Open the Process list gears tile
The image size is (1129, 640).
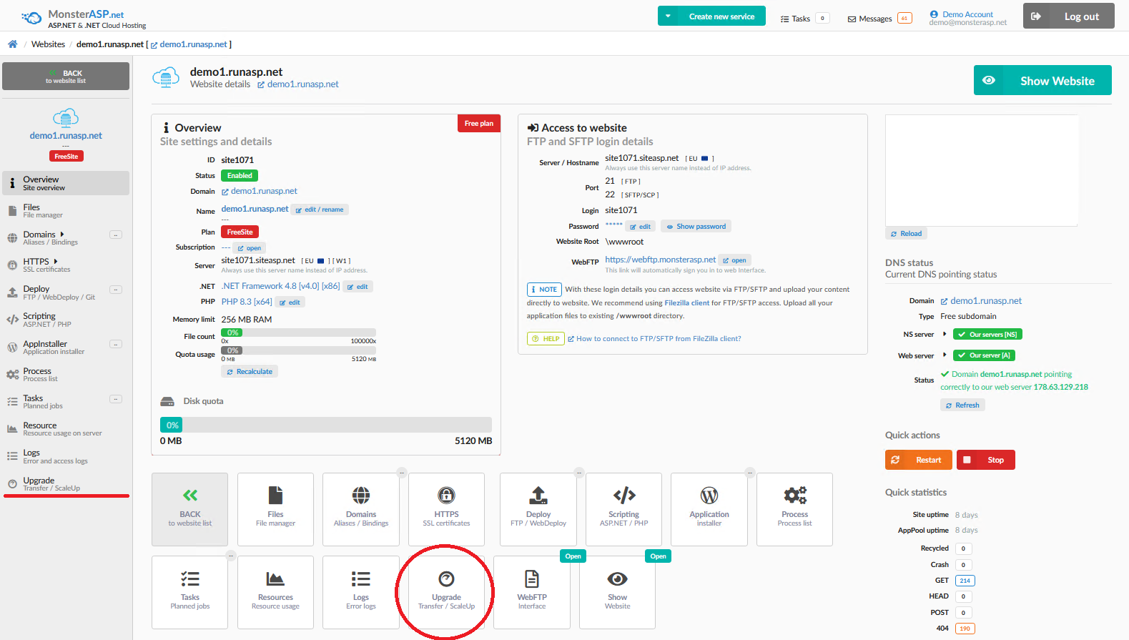click(794, 509)
